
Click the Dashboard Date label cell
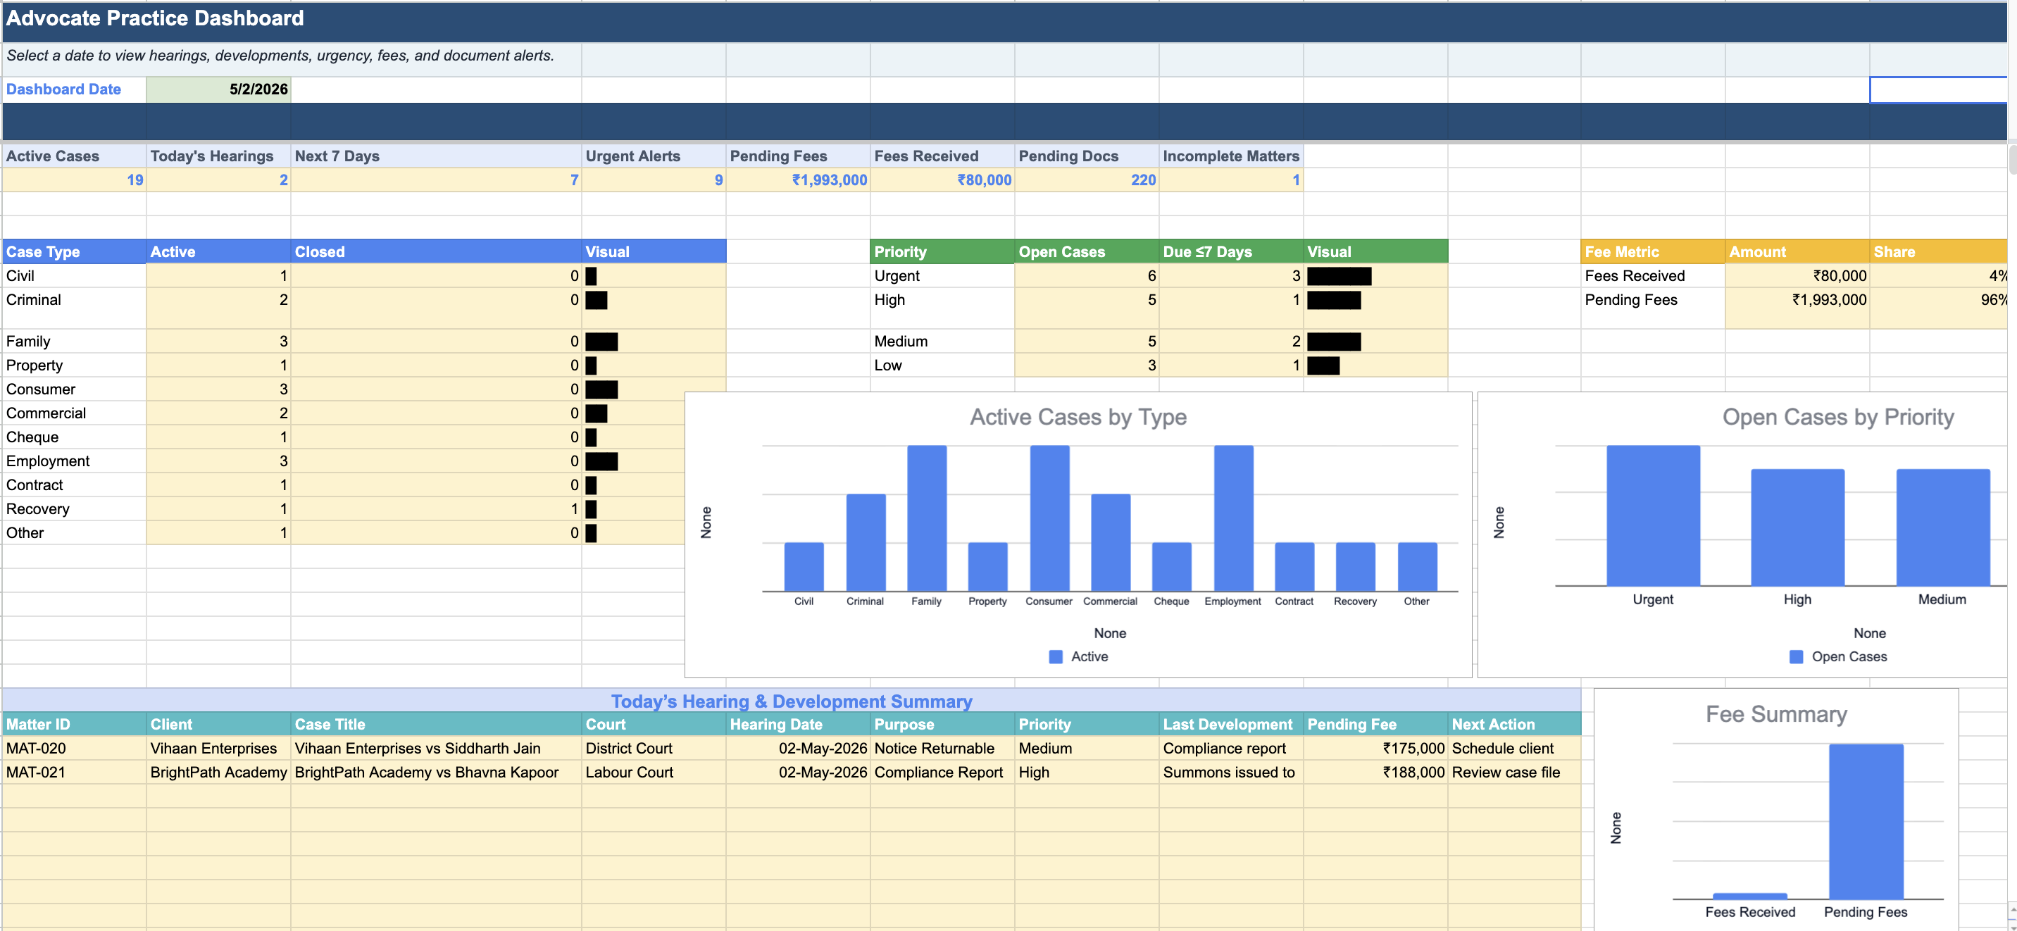click(x=74, y=89)
